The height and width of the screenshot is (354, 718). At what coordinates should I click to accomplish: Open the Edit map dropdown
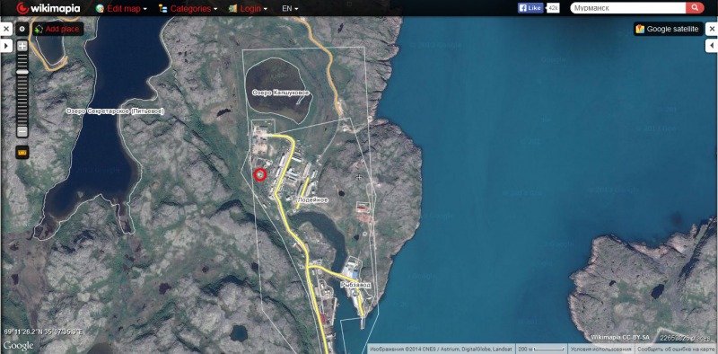(122, 8)
